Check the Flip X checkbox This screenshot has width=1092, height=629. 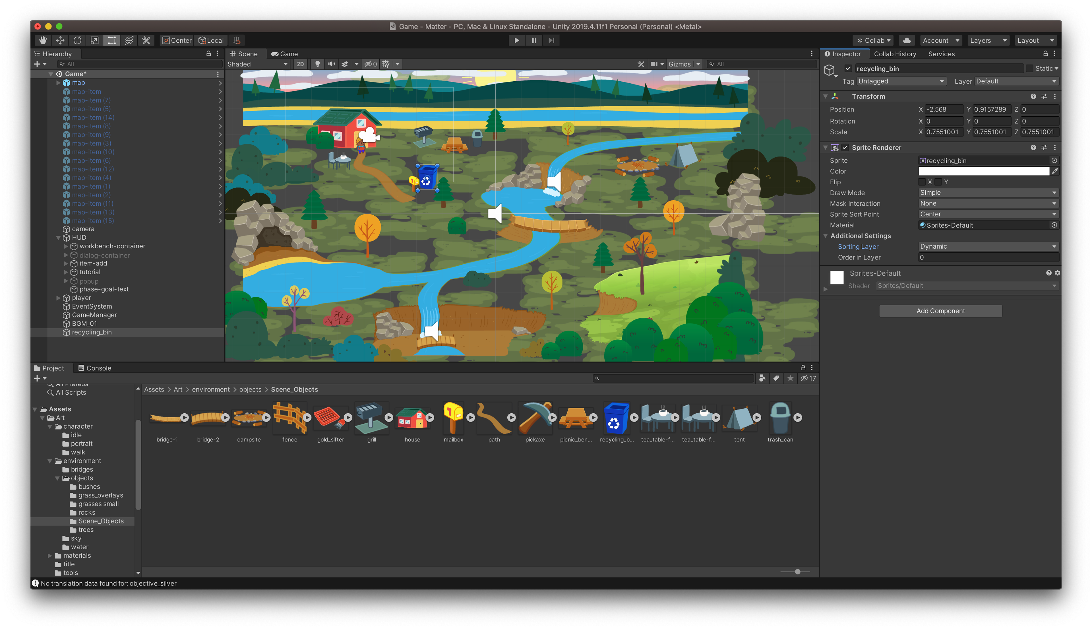[x=922, y=182]
